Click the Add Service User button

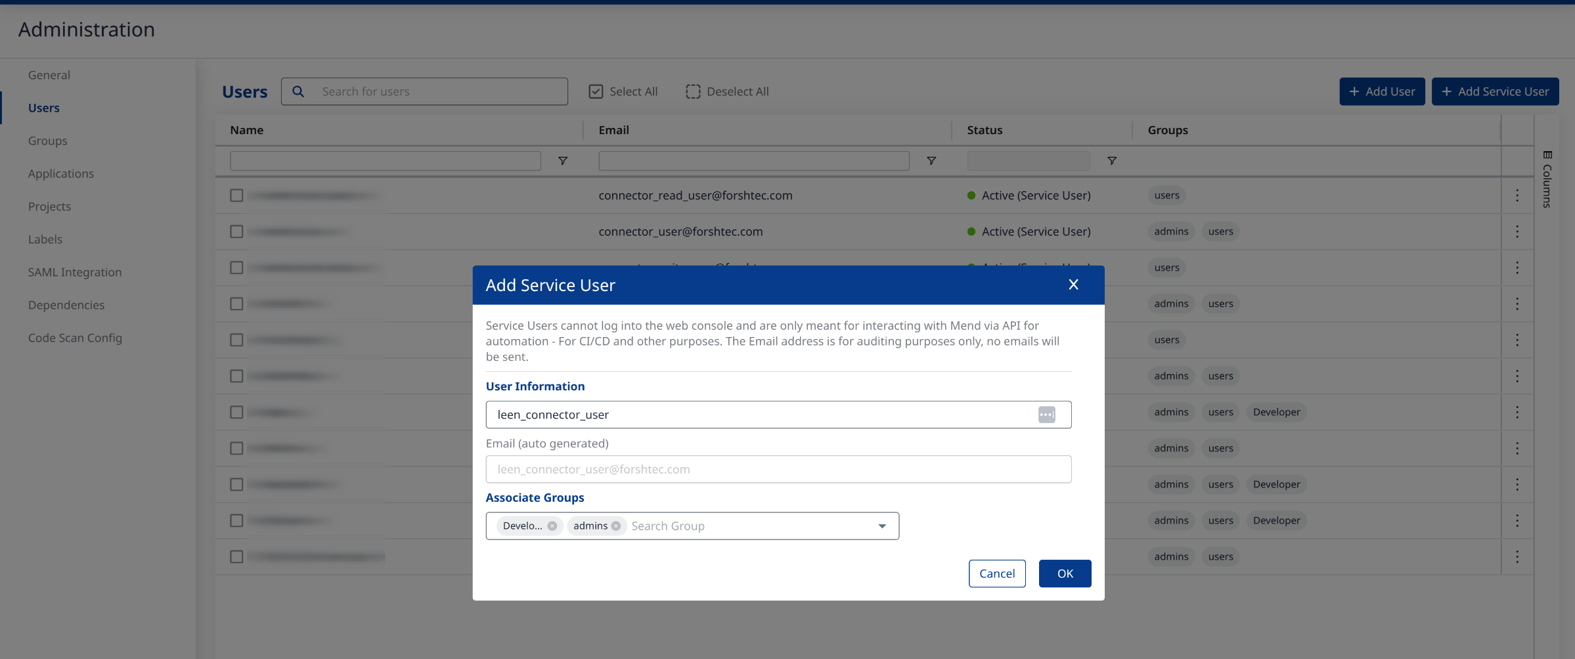click(x=1495, y=91)
